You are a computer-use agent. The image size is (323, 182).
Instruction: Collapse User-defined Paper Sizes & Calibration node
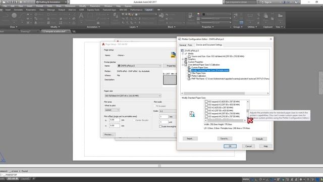(x=183, y=65)
